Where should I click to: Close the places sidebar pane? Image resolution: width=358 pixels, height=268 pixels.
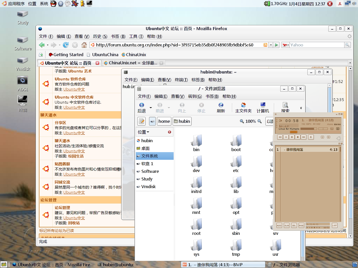(170, 132)
